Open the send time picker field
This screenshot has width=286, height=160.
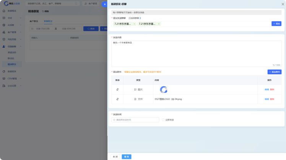tap(136, 120)
